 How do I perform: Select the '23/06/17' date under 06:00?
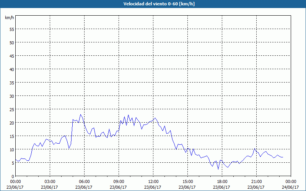(x=84, y=187)
